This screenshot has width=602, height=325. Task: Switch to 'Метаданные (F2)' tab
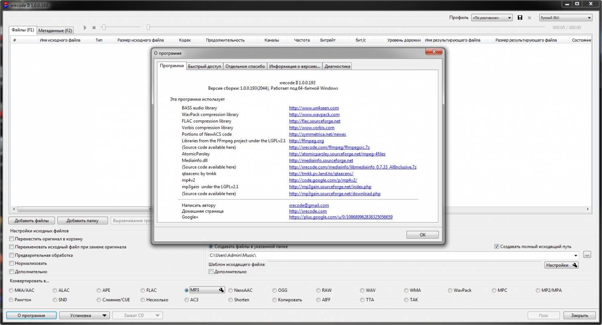click(55, 30)
